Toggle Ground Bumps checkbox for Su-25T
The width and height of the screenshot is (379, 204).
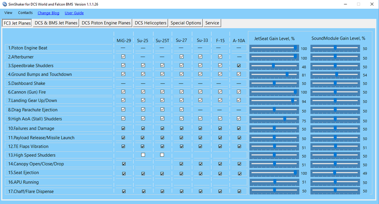click(x=162, y=74)
